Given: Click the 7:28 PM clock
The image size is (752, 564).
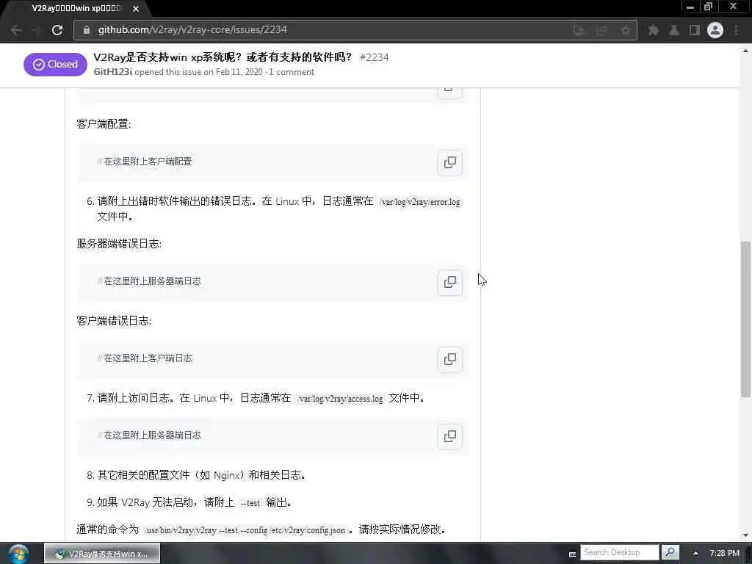Looking at the screenshot, I should (724, 553).
